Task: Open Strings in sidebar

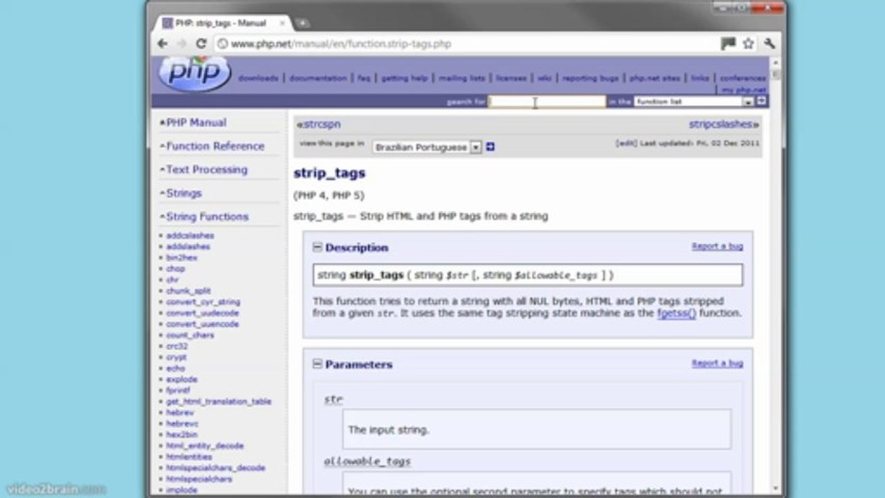Action: click(x=184, y=193)
